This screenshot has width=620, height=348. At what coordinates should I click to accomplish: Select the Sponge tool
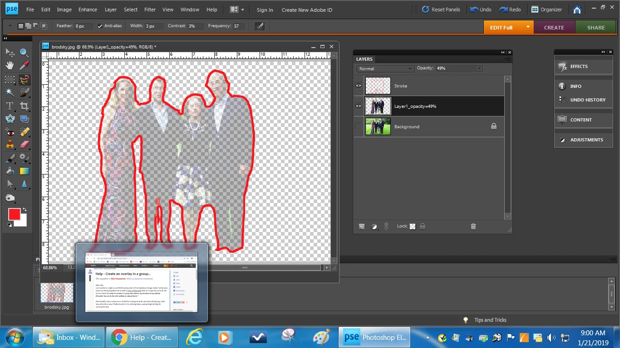pos(10,198)
